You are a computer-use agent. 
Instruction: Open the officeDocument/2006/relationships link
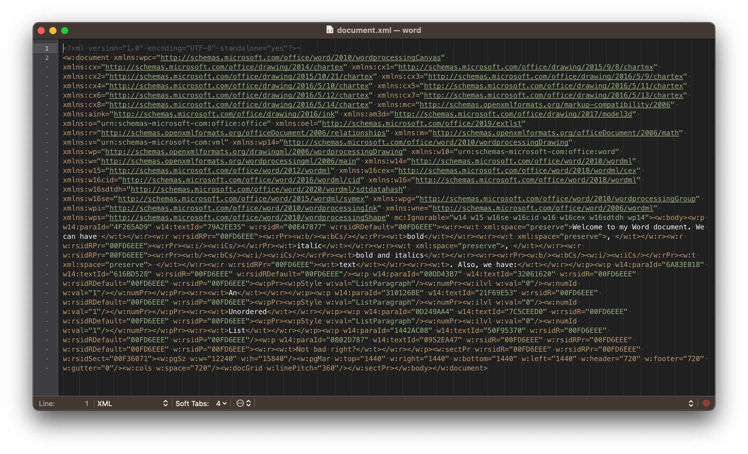click(x=243, y=133)
